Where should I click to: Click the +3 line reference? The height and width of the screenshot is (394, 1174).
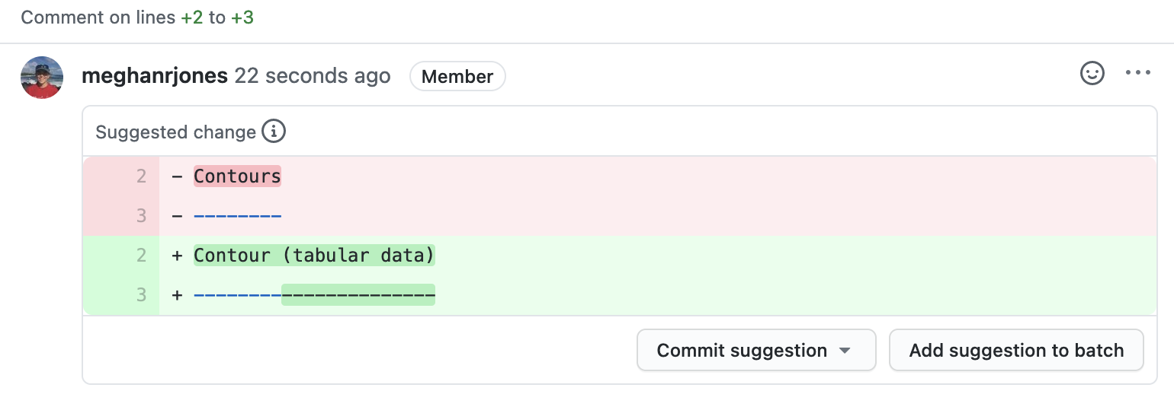242,17
